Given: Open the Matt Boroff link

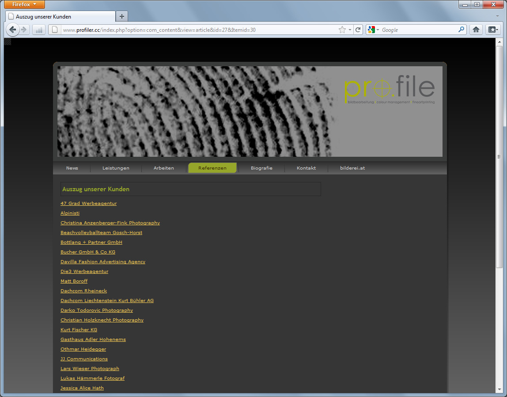Looking at the screenshot, I should point(74,281).
